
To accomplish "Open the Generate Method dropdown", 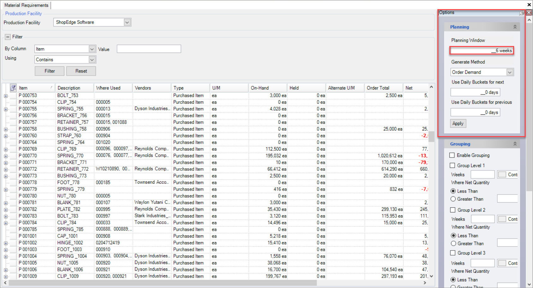I will point(510,72).
